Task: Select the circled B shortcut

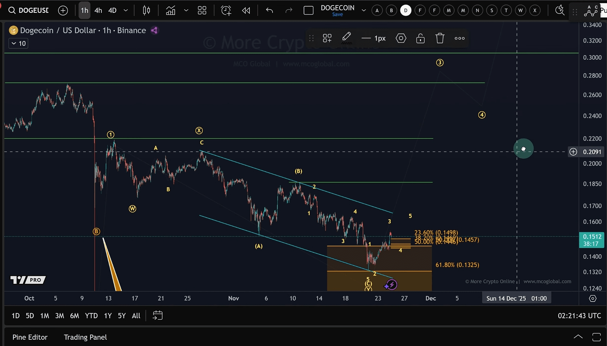Action: pyautogui.click(x=391, y=11)
